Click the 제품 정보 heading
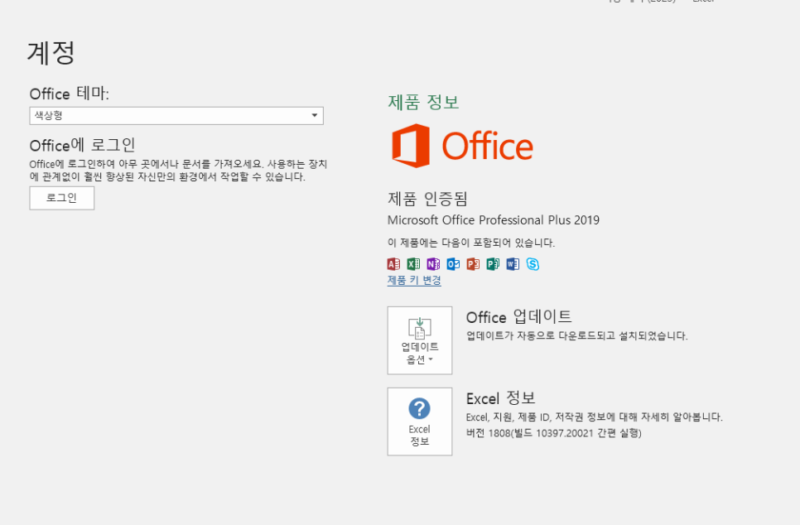The image size is (800, 525). [423, 102]
